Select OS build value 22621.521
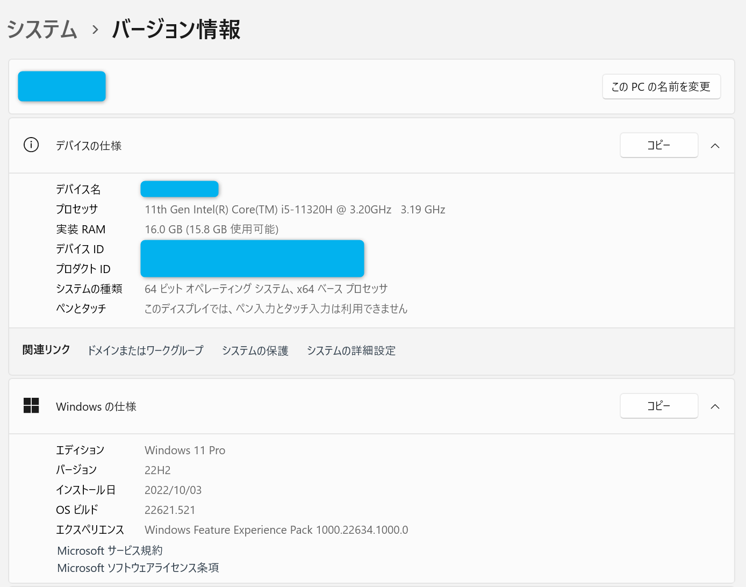Image resolution: width=746 pixels, height=587 pixels. point(170,510)
